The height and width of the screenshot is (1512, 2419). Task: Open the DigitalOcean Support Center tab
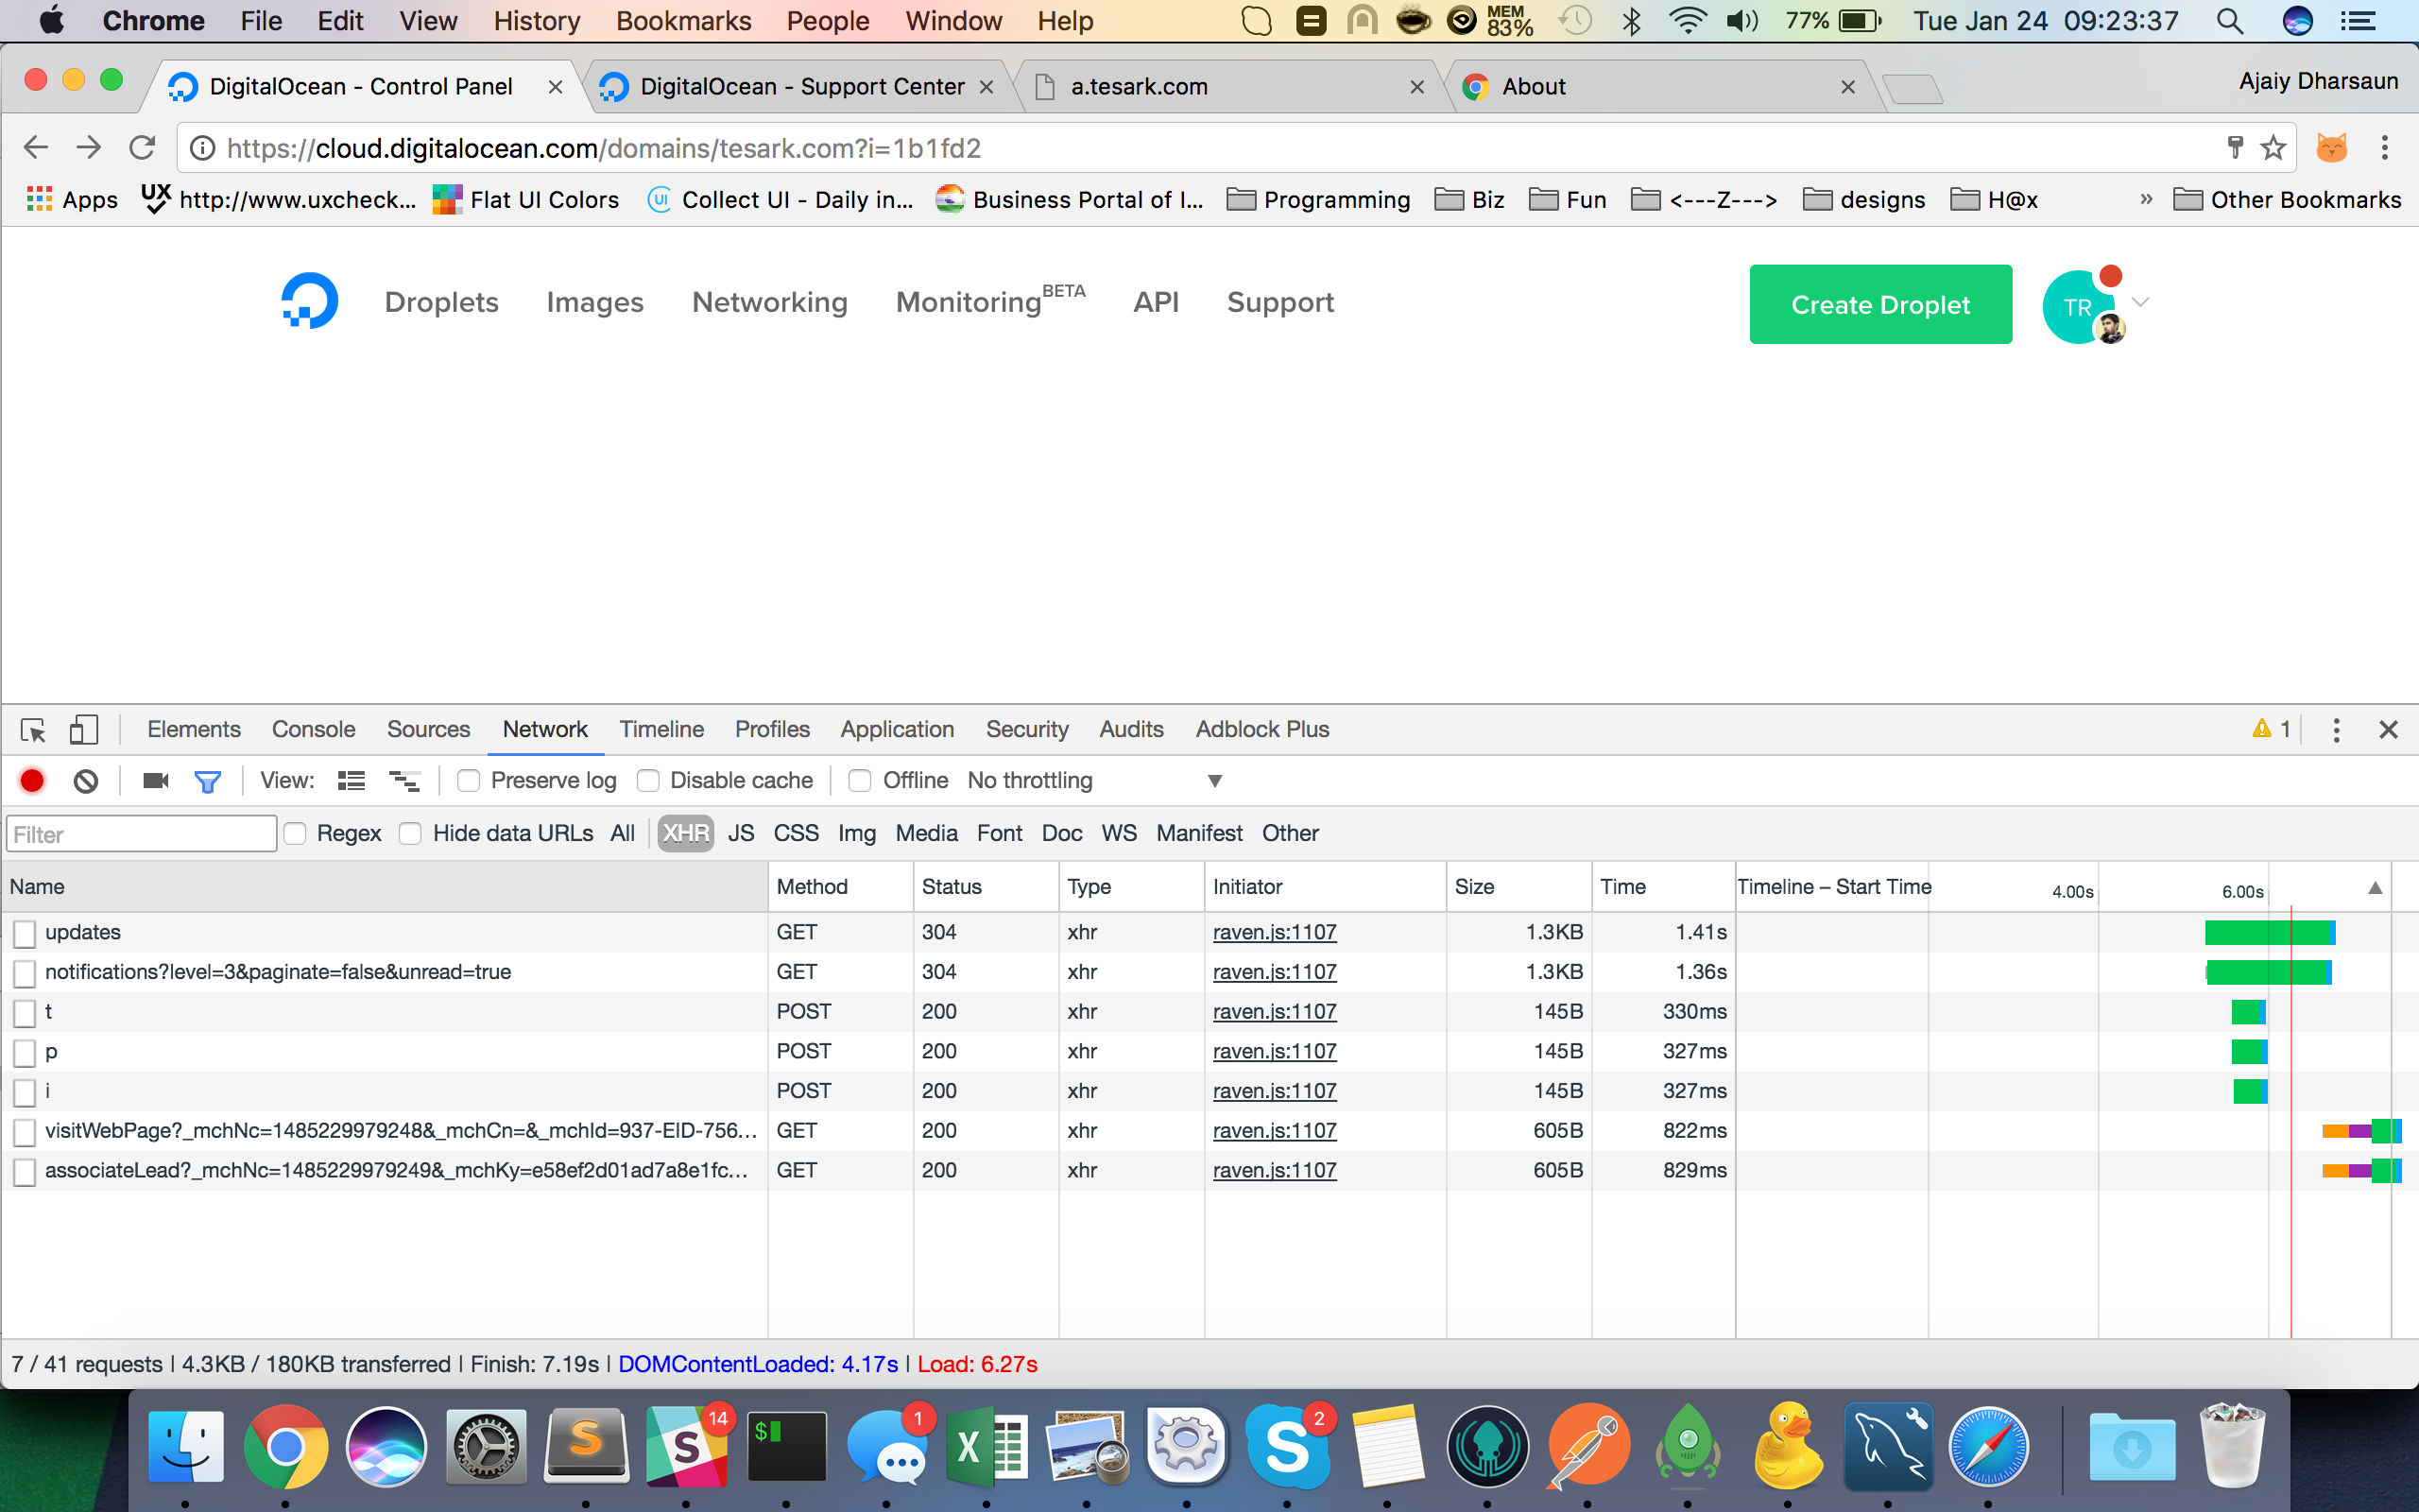(x=798, y=87)
